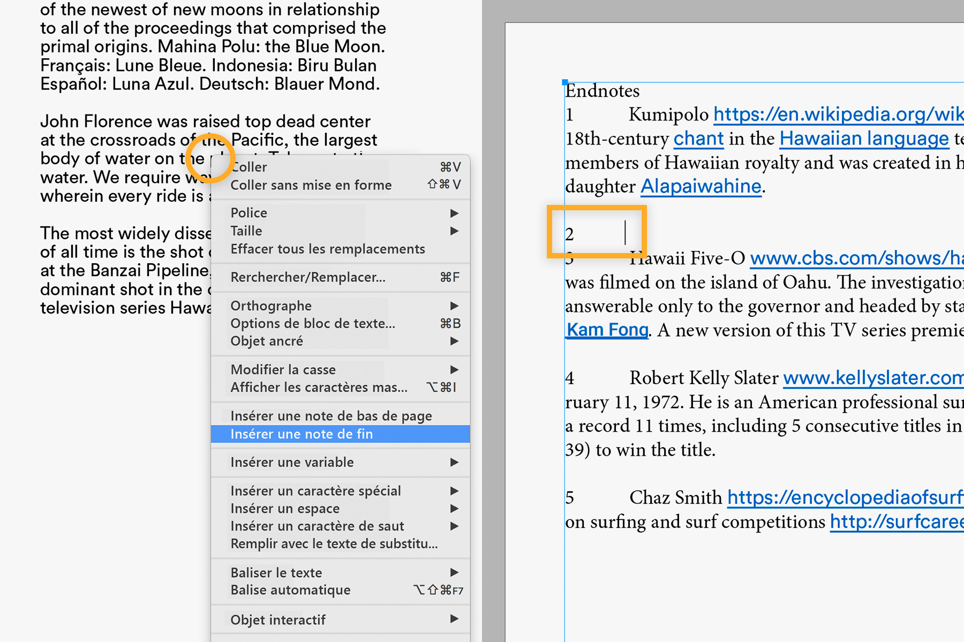Place cursor in empty endnote 2

point(625,233)
